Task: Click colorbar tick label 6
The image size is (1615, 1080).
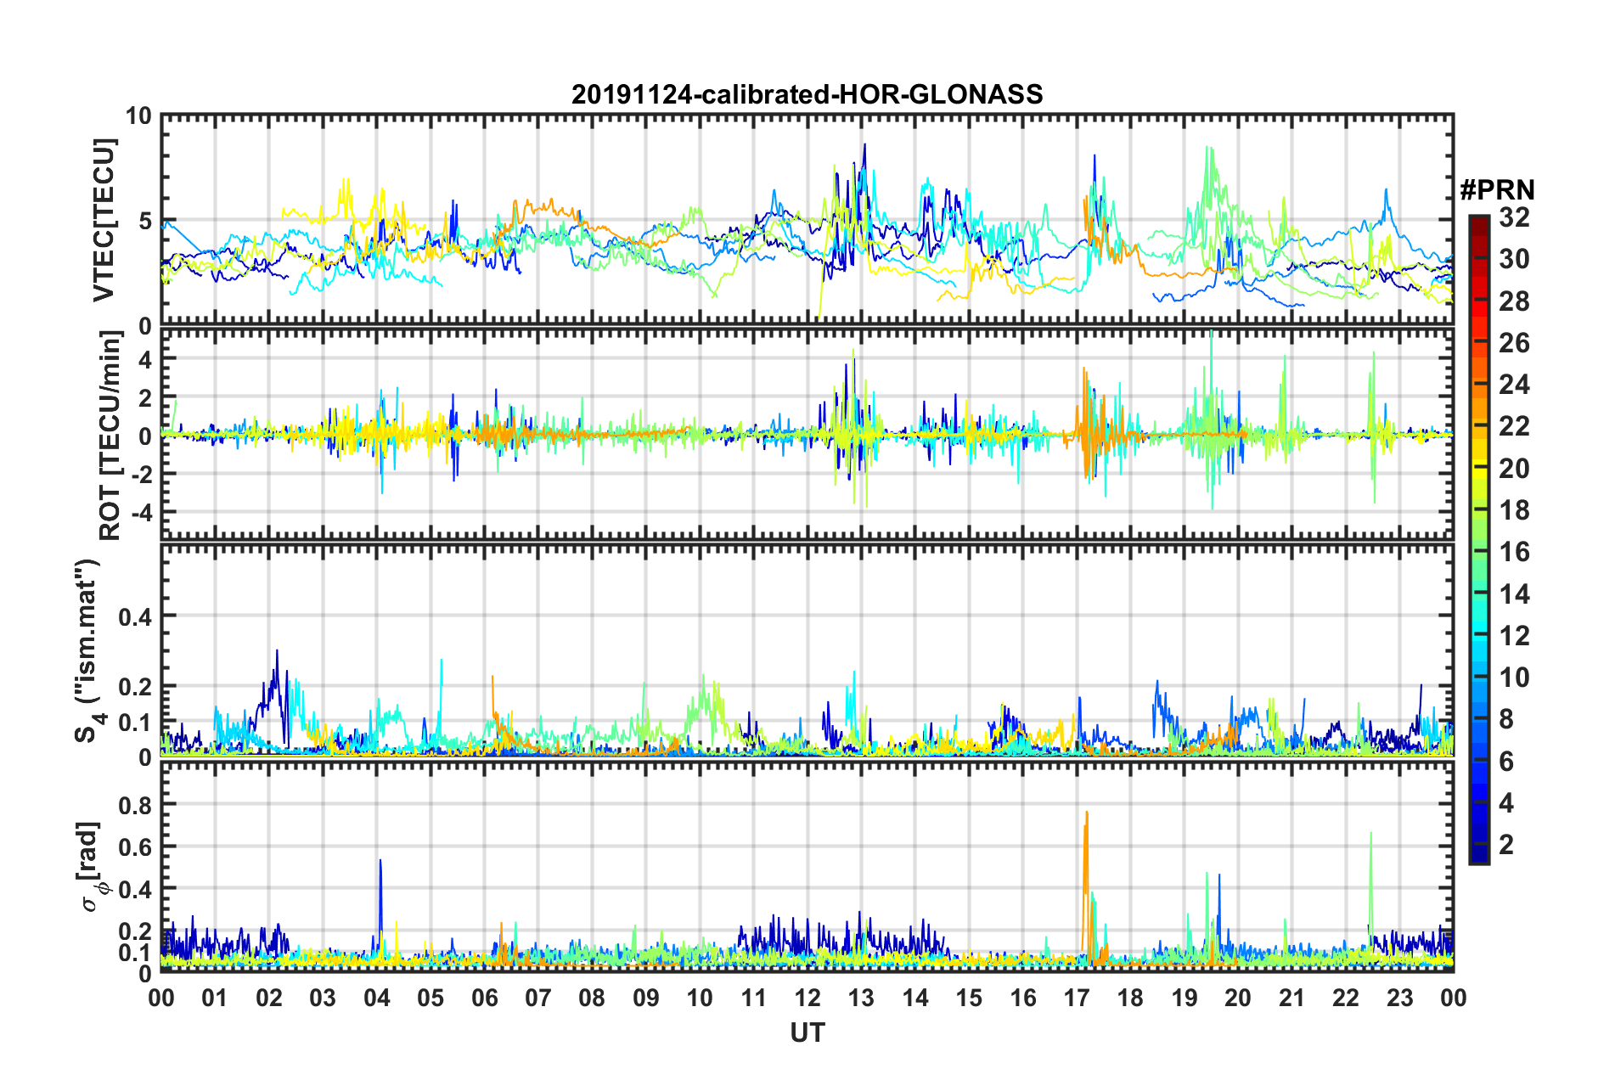Action: [1506, 762]
